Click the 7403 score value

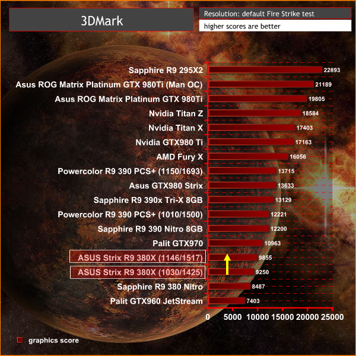(x=253, y=301)
